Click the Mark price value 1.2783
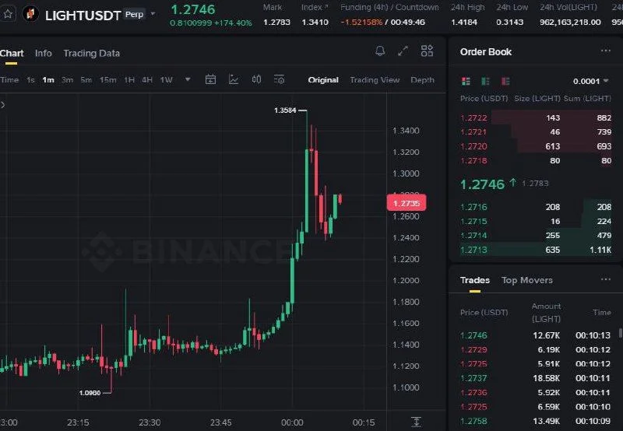Screen dimensions: 623x431 click(x=276, y=23)
